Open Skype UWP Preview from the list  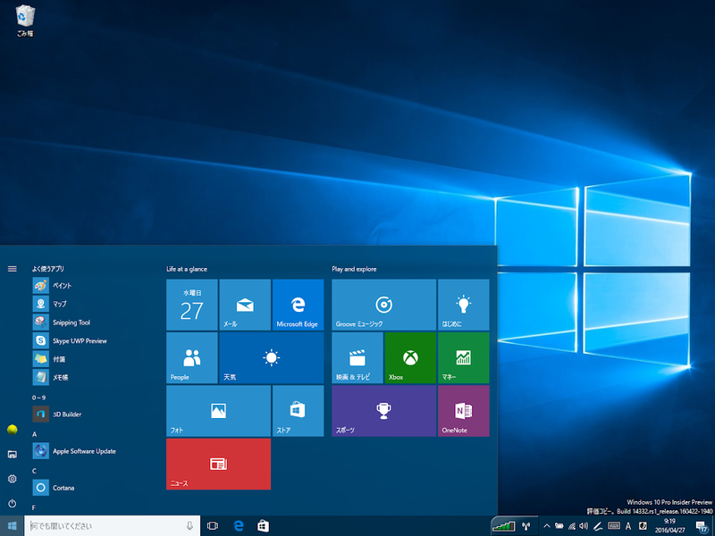pyautogui.click(x=79, y=340)
